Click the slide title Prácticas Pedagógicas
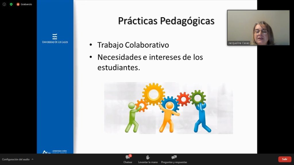294x165 pixels. coord(166,21)
